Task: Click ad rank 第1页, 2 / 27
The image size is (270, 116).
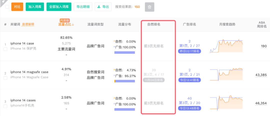Action: click(x=189, y=46)
